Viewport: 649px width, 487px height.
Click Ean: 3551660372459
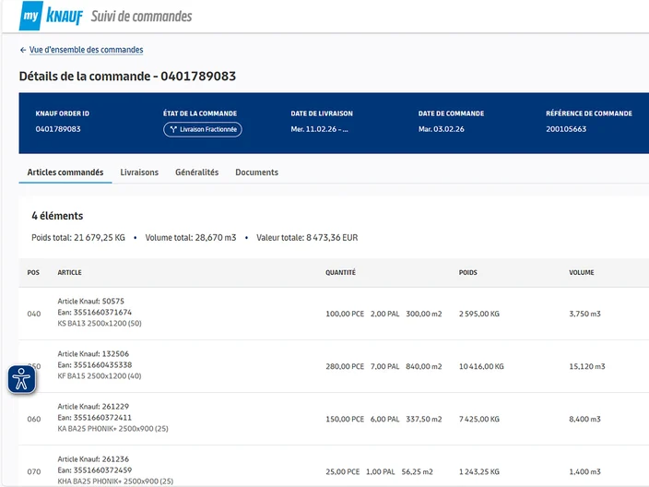(x=94, y=470)
